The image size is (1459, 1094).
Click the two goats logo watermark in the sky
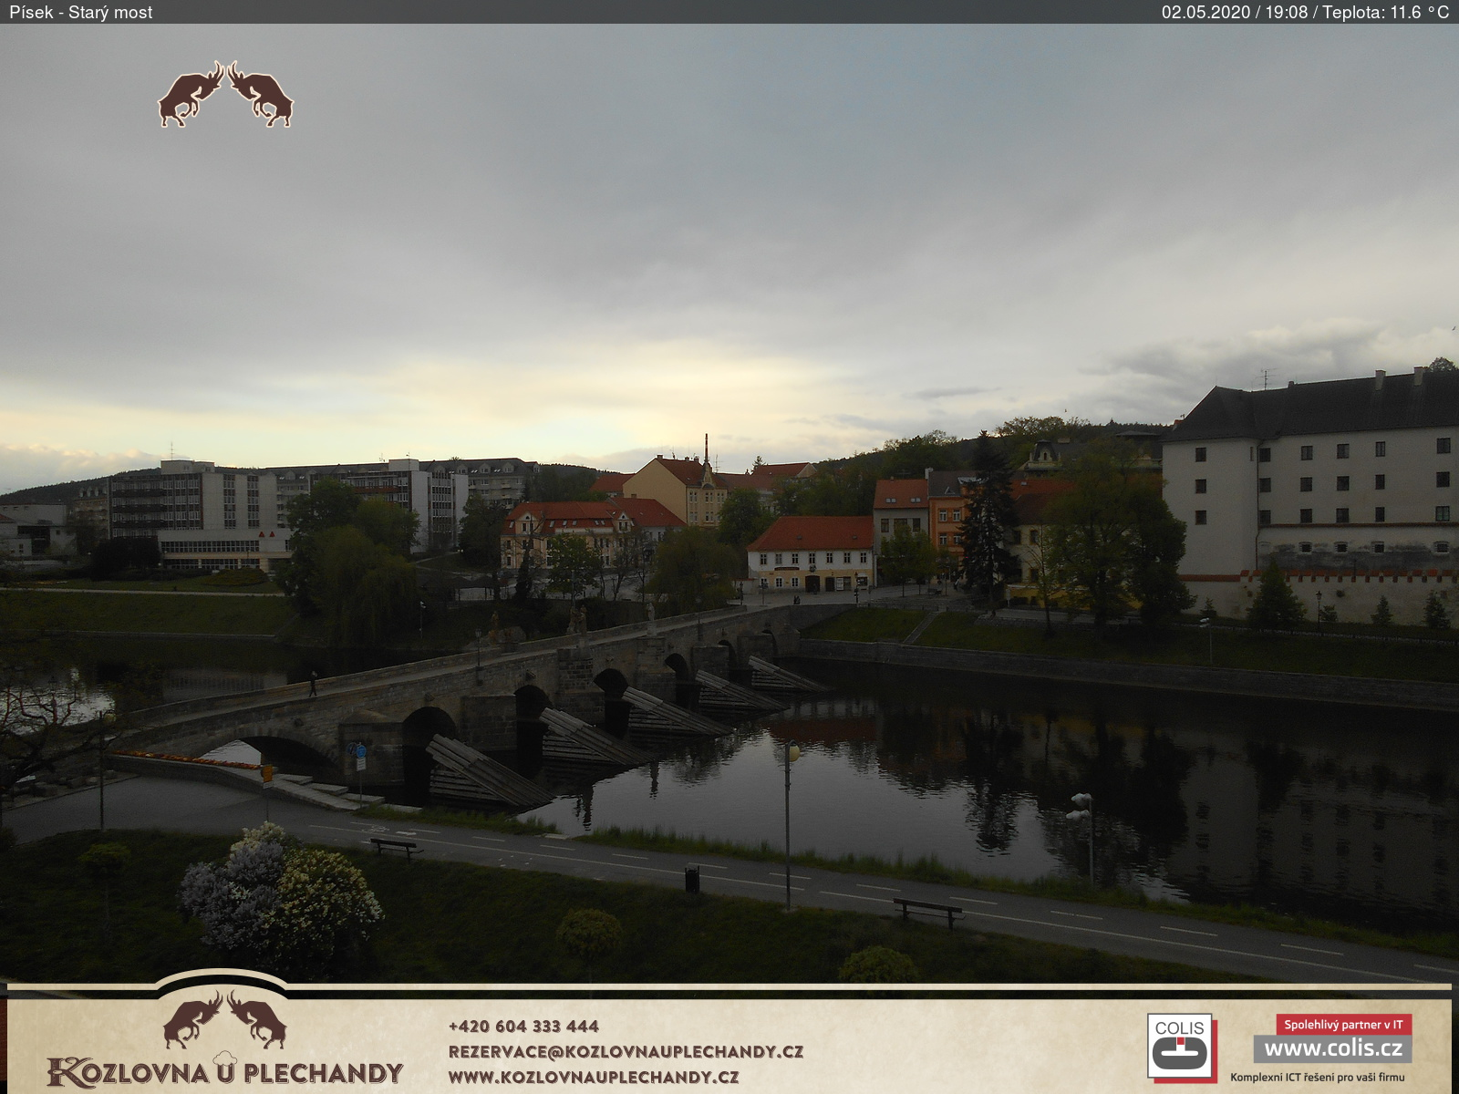point(226,94)
